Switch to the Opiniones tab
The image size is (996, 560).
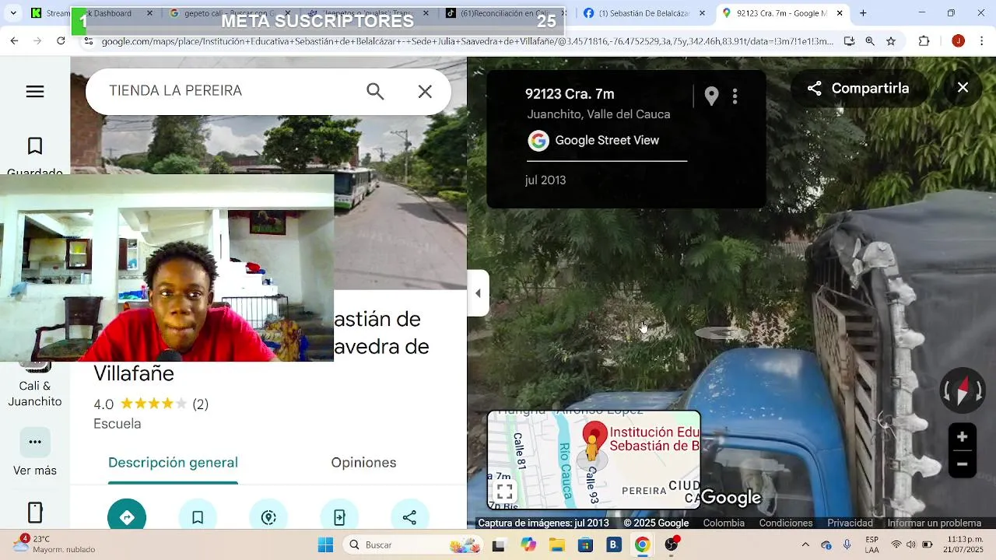click(x=363, y=463)
